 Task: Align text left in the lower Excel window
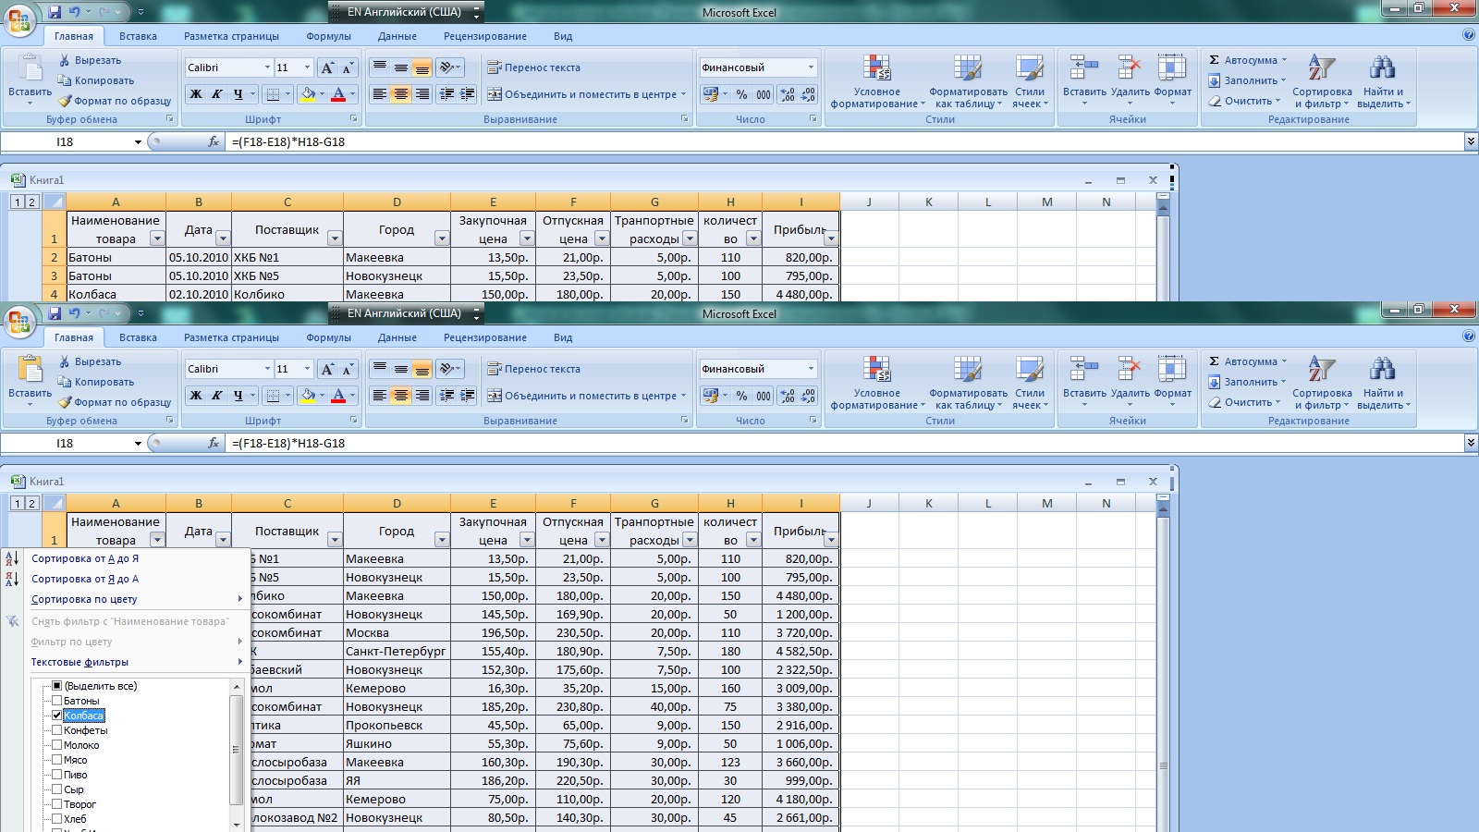tap(379, 396)
